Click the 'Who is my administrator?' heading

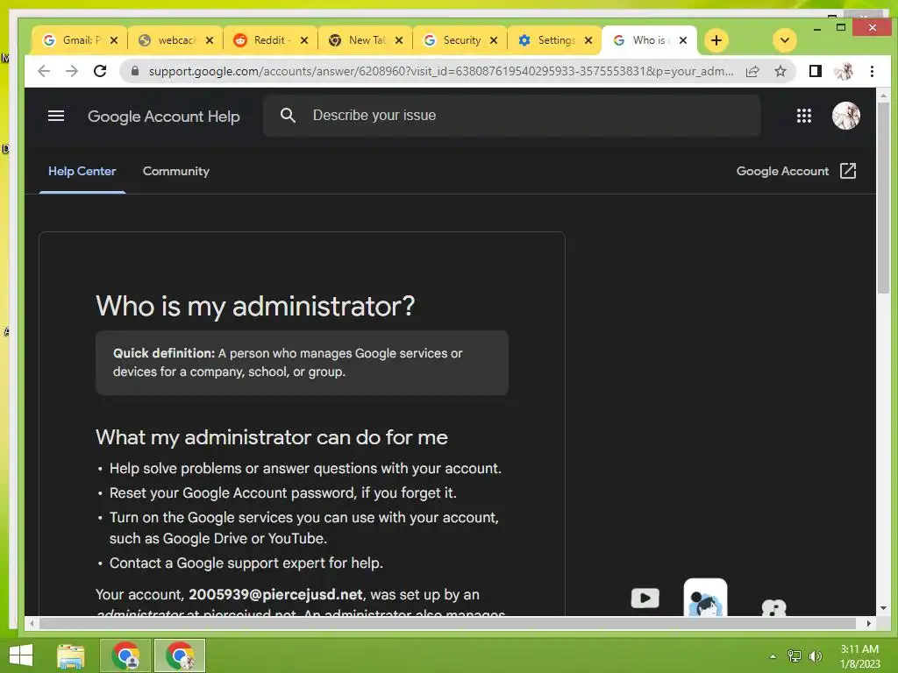(x=255, y=306)
